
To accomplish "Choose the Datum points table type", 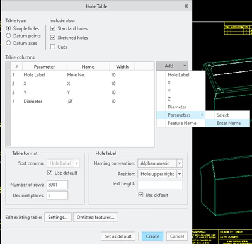I will (8, 36).
